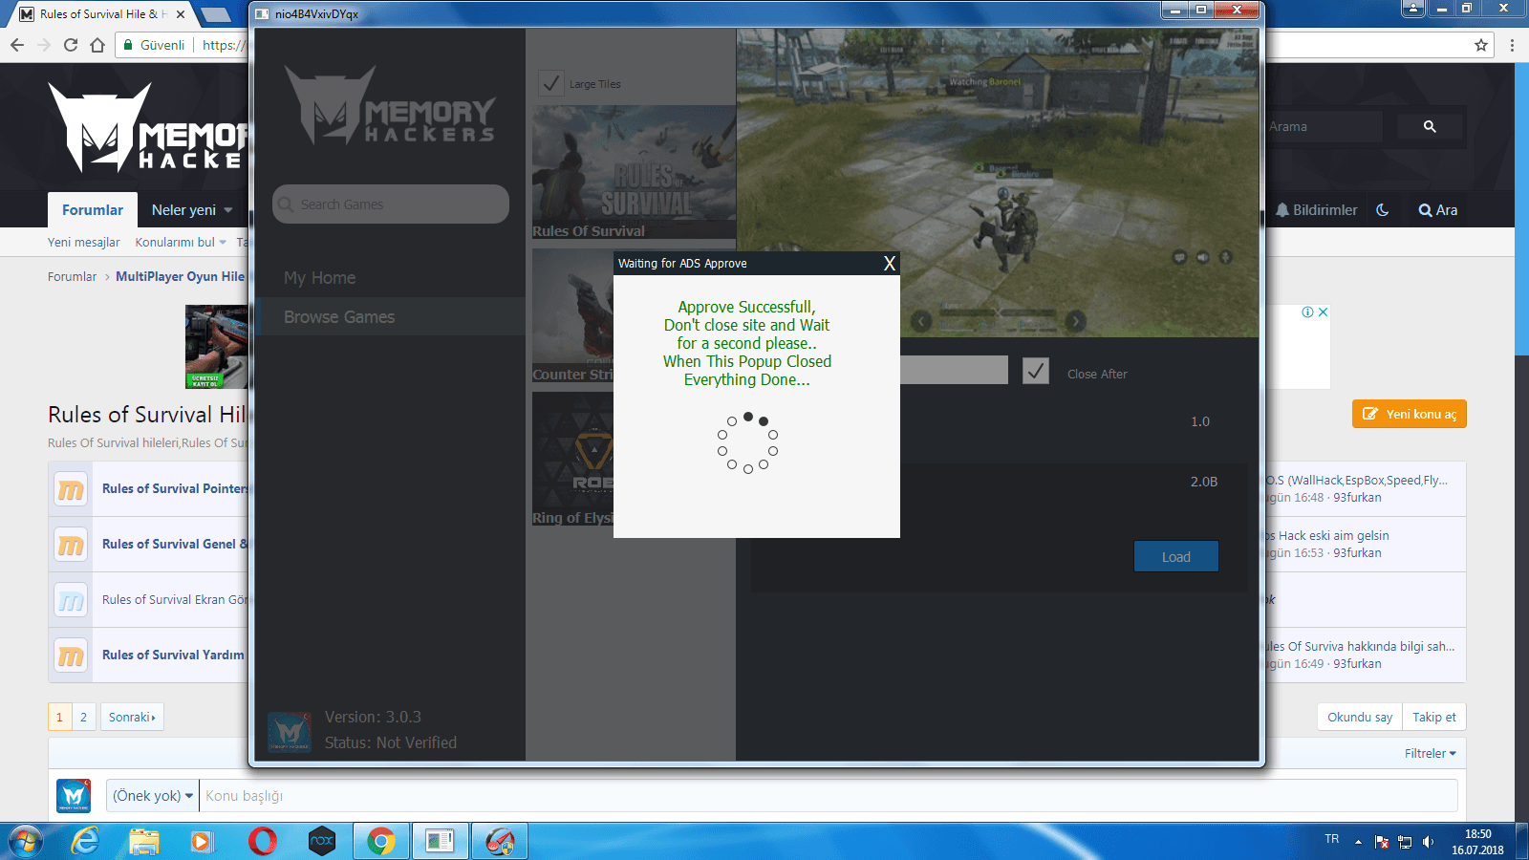Focus the Search Games field
The height and width of the screenshot is (860, 1529).
[x=391, y=204]
